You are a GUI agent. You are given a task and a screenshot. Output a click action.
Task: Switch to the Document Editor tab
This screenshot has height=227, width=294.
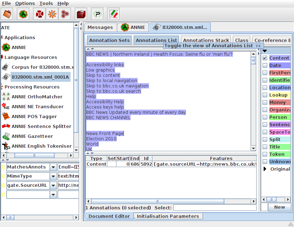coord(109,216)
